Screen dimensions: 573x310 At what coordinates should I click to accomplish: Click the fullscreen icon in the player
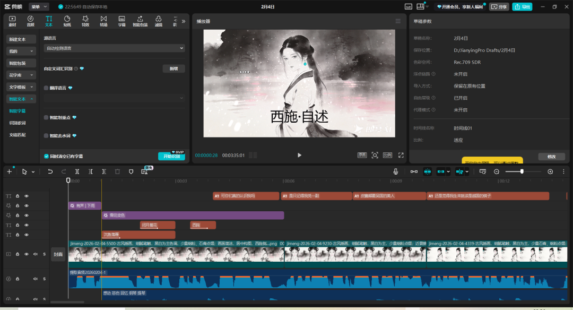[401, 155]
